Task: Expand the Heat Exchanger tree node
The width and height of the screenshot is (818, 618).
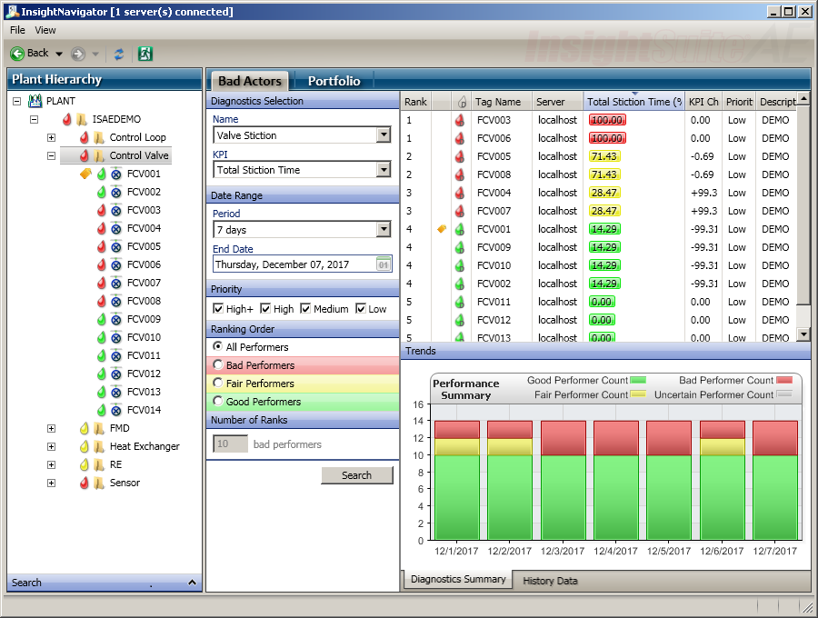Action: [51, 446]
